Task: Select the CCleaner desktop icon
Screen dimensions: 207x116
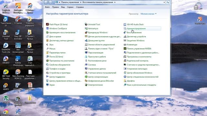Action: 18,20
